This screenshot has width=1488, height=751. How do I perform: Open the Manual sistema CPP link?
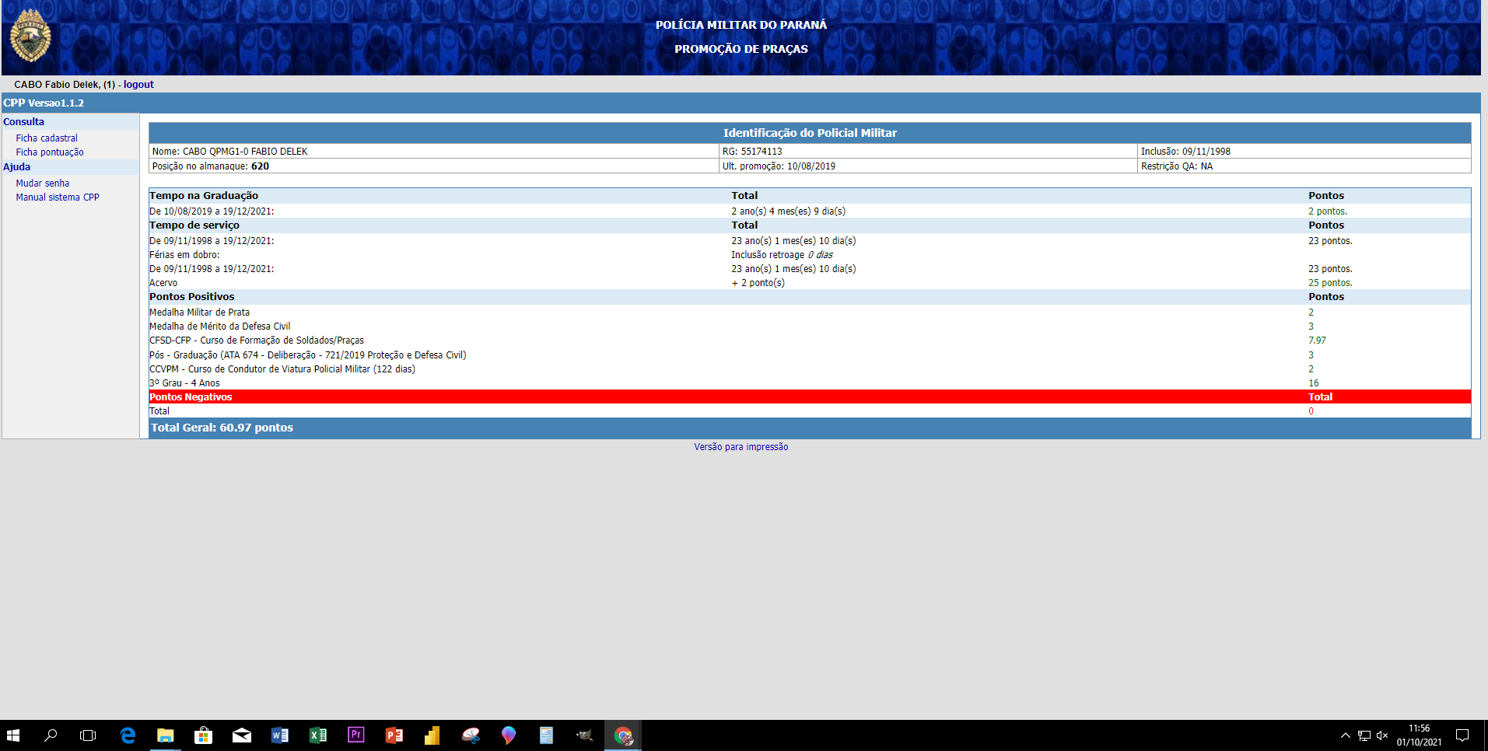[58, 197]
